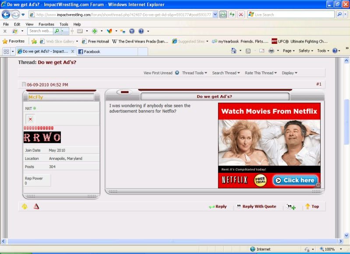Viewport: 350px width, 254px height.
Task: Click Add to Favorites Bar star icon
Action: point(34,41)
